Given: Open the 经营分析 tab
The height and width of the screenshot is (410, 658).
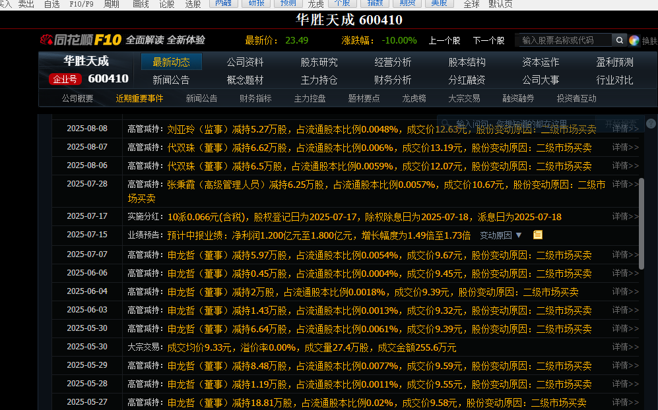Looking at the screenshot, I should pos(393,62).
